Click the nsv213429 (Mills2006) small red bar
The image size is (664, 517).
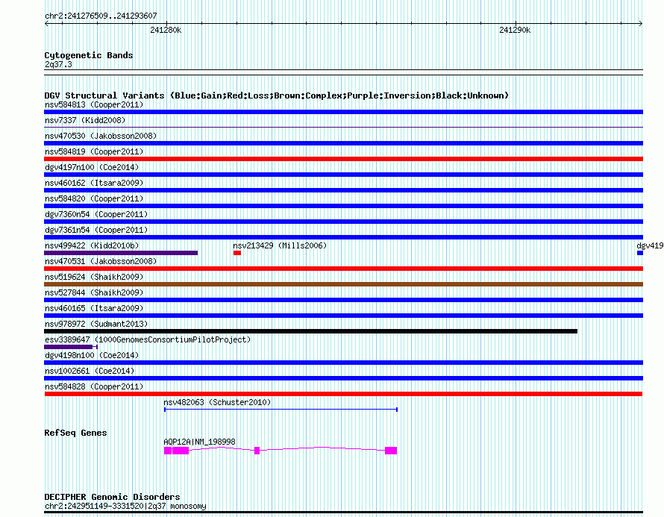(237, 253)
